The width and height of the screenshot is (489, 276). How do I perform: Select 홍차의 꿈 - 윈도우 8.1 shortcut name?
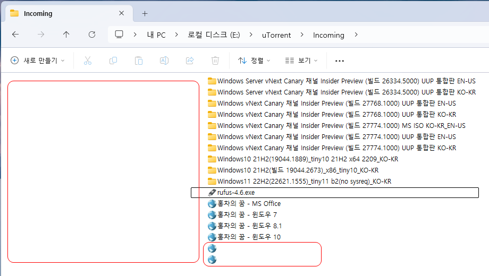[249, 226]
